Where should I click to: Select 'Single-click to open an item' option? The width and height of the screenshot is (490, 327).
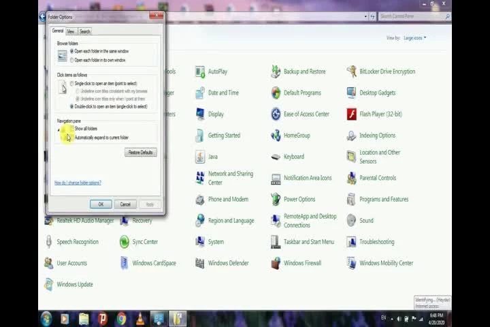coord(72,83)
